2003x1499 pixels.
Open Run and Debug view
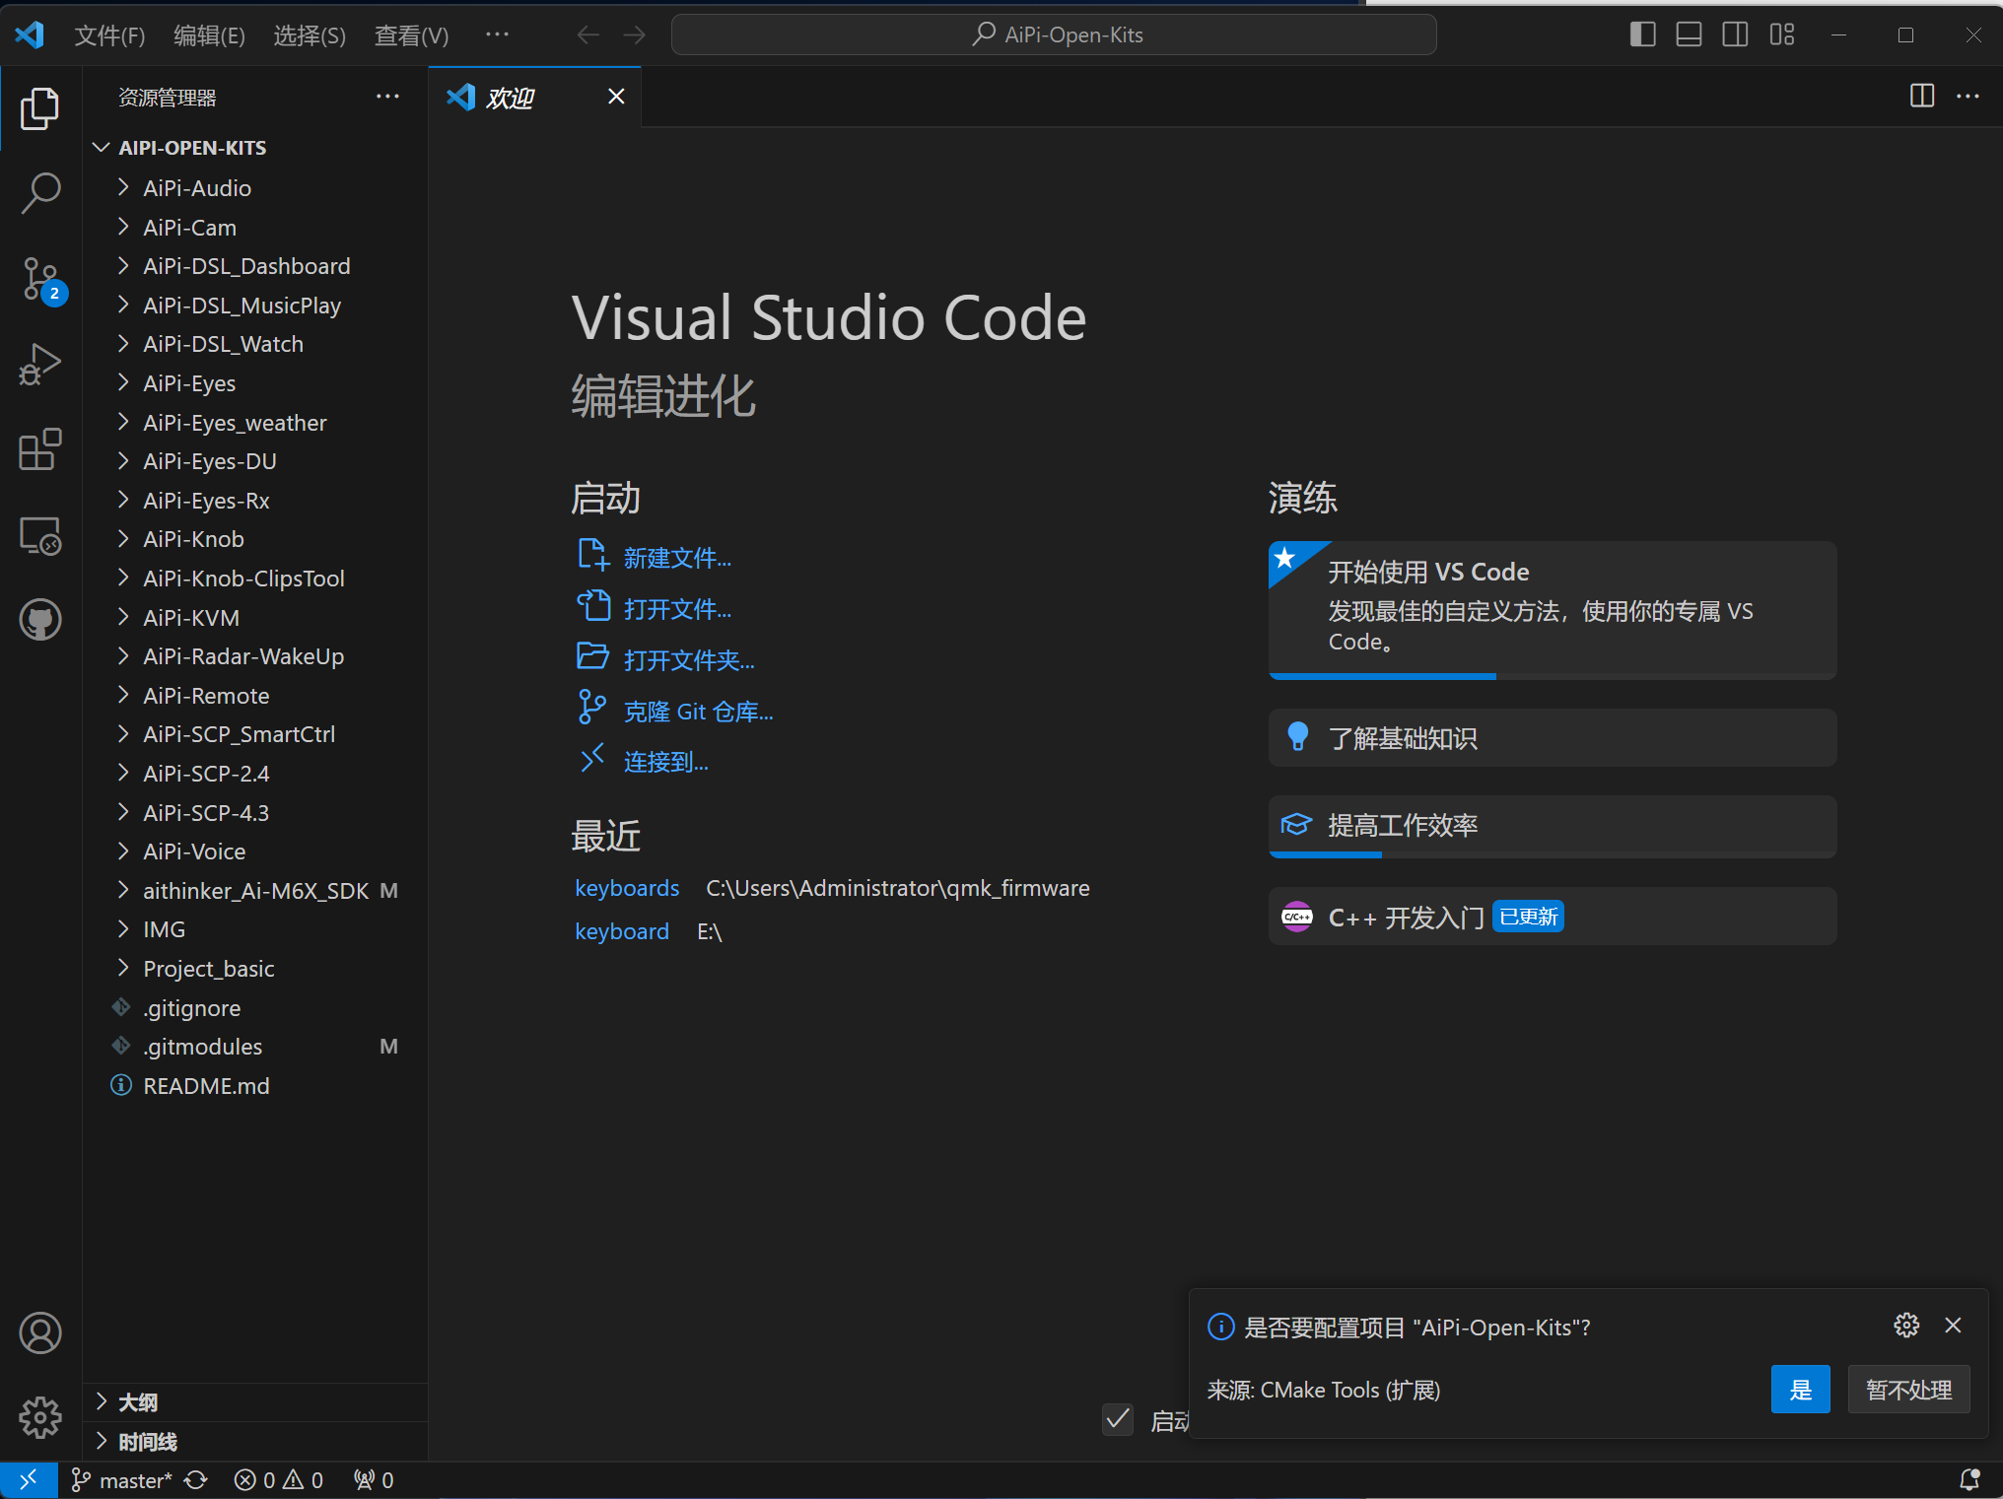40,365
